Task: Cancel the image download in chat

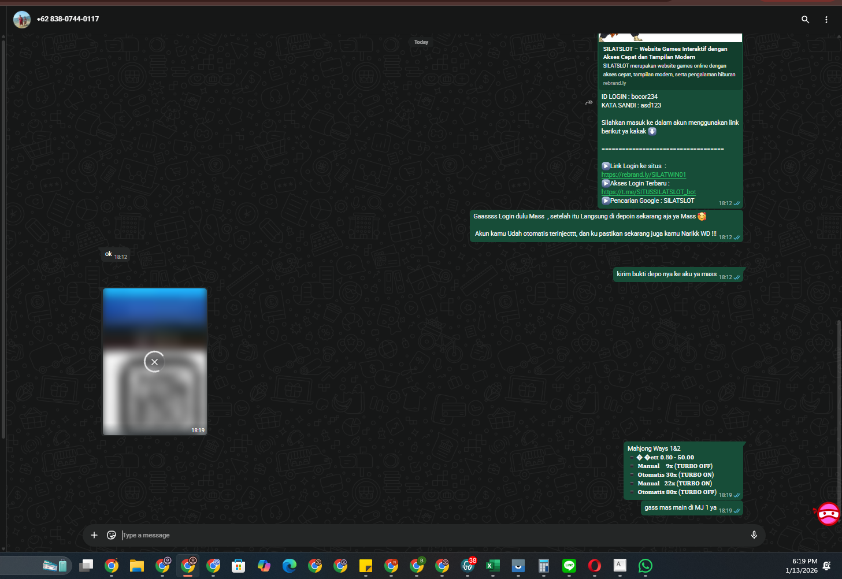Action: [x=154, y=362]
